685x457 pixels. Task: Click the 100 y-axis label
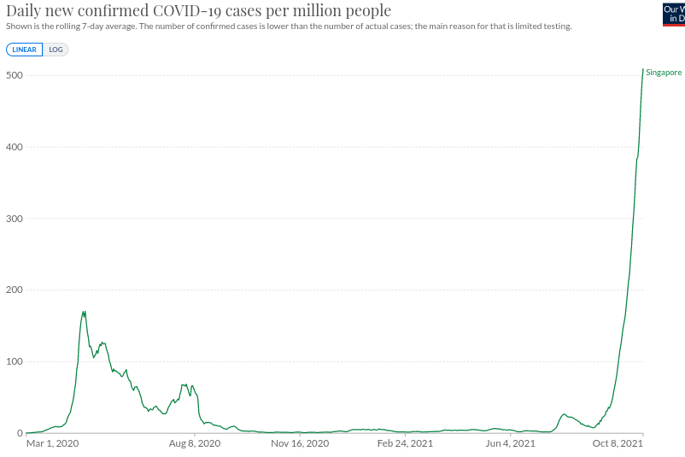(13, 361)
